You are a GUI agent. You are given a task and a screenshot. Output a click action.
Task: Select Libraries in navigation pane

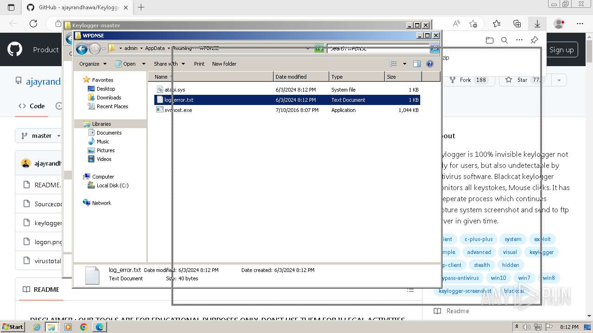point(101,124)
